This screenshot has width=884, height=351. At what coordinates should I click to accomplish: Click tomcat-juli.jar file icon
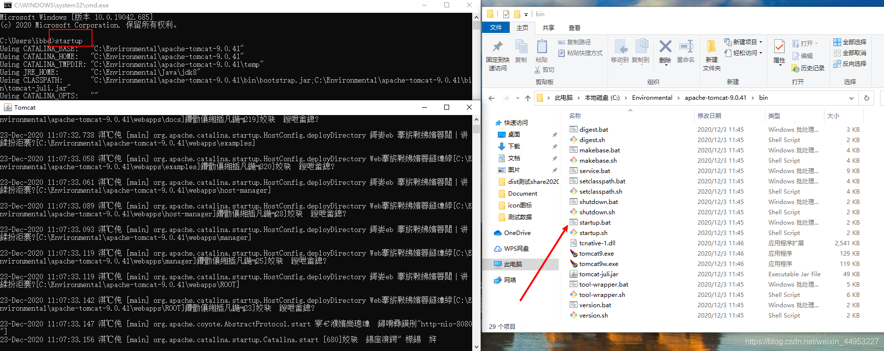click(574, 274)
